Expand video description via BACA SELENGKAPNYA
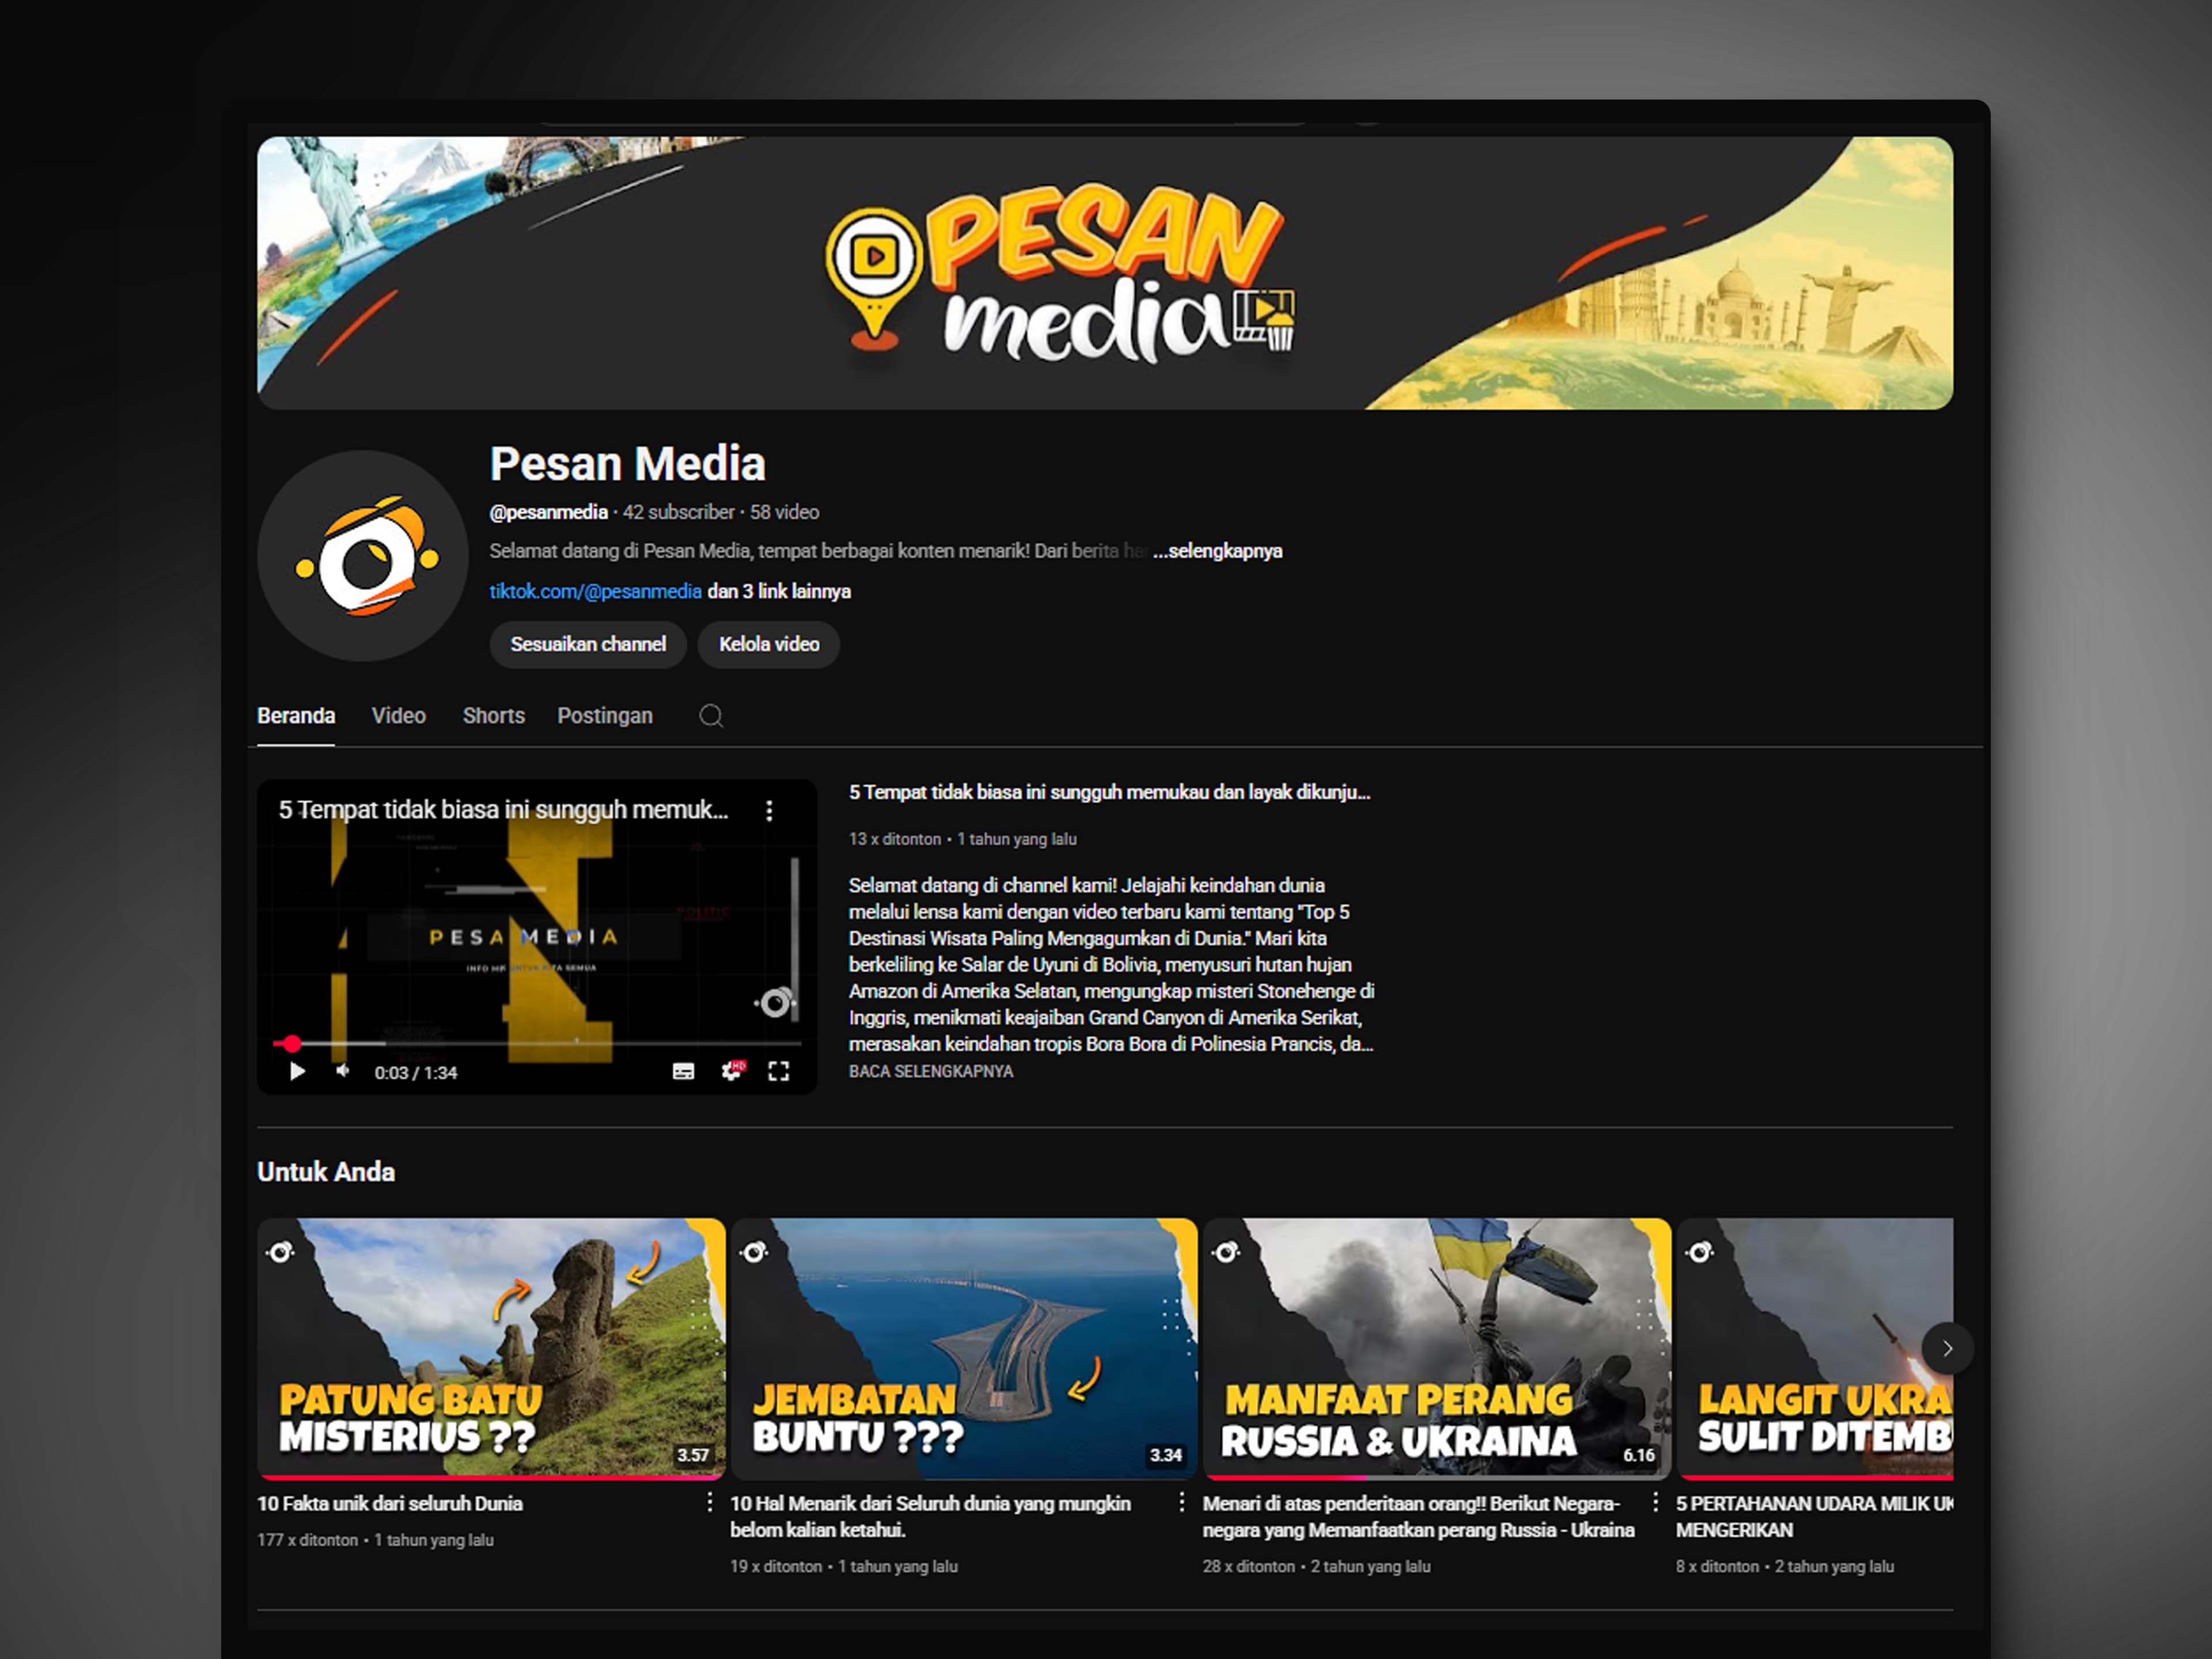Image resolution: width=2212 pixels, height=1659 pixels. (x=930, y=1072)
